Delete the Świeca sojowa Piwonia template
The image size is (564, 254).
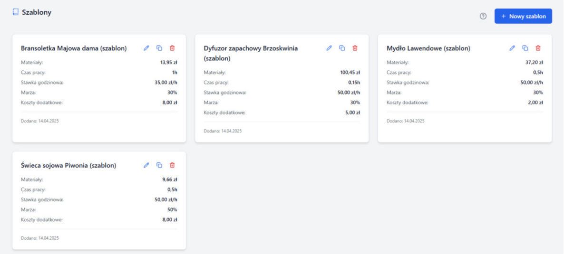(172, 165)
